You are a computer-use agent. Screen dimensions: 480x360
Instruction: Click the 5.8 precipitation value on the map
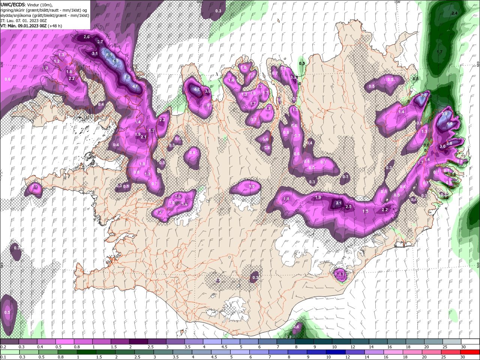445,114
